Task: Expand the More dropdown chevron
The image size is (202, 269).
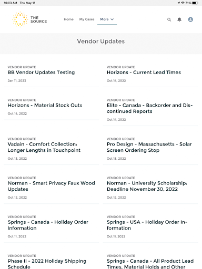Action: [x=112, y=19]
